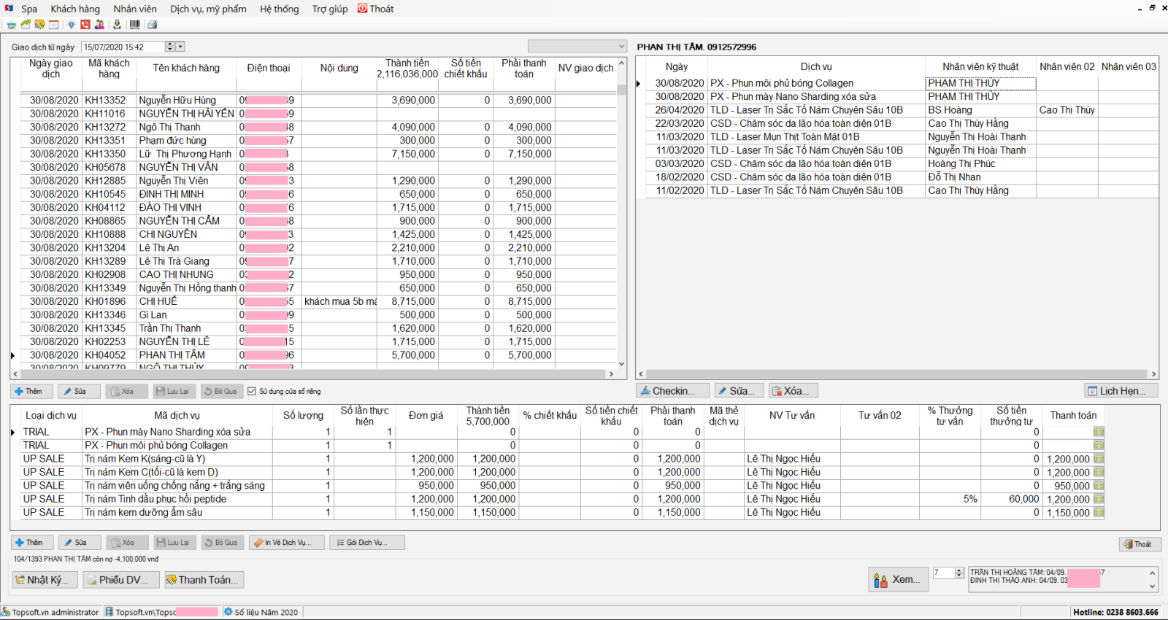
Task: Click the date field spinner arrows
Action: click(170, 47)
